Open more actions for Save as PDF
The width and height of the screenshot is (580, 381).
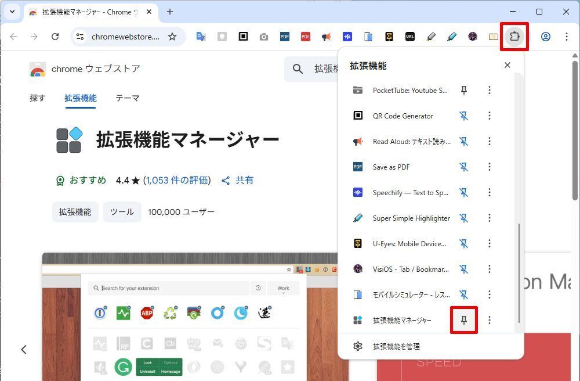[490, 167]
